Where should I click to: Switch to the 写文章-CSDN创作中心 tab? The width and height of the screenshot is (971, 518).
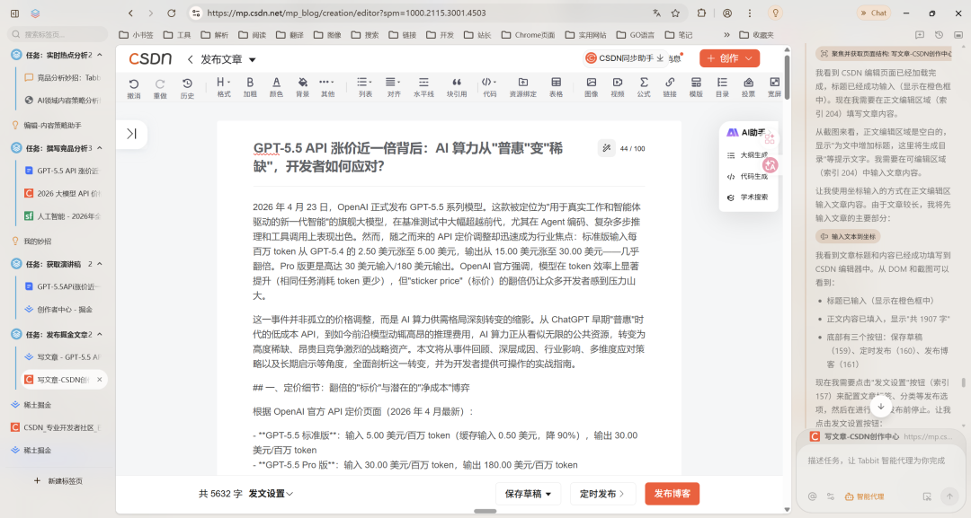click(x=57, y=379)
